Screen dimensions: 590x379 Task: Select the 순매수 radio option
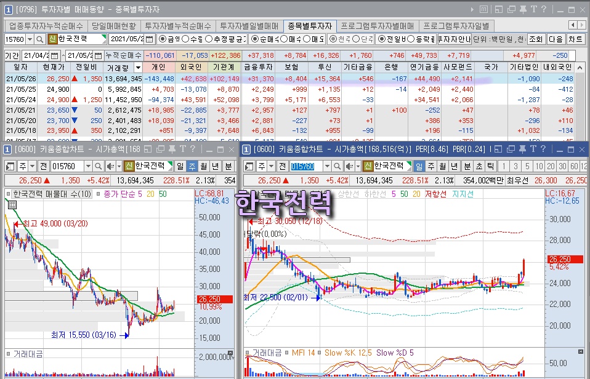coord(255,39)
